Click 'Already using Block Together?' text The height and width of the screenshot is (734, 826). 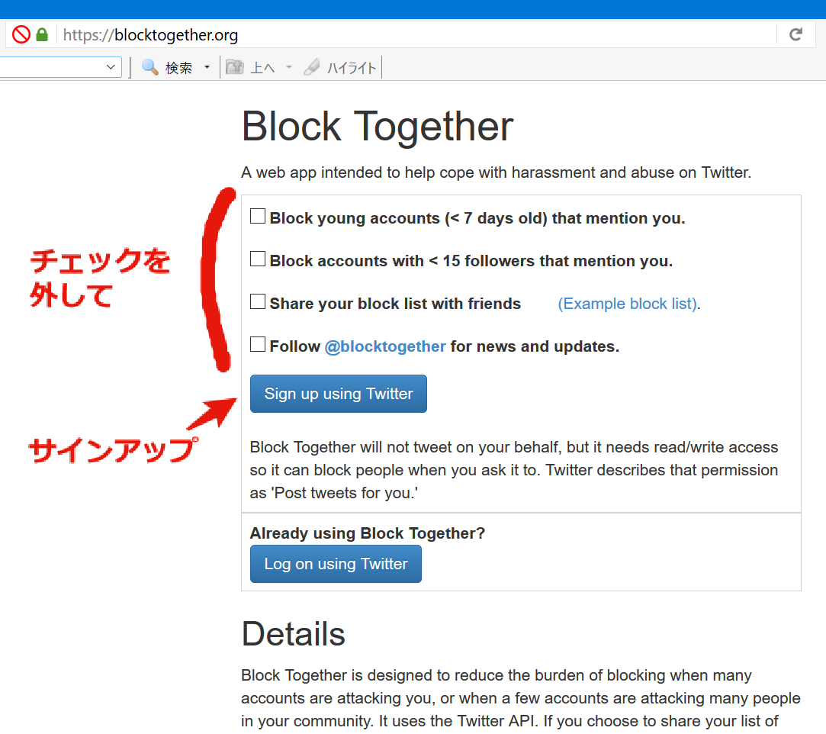[x=367, y=533]
